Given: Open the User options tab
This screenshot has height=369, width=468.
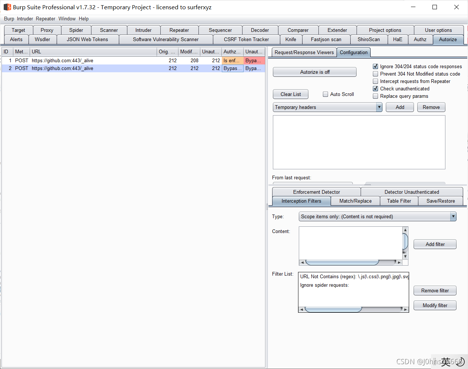Looking at the screenshot, I should (438, 30).
